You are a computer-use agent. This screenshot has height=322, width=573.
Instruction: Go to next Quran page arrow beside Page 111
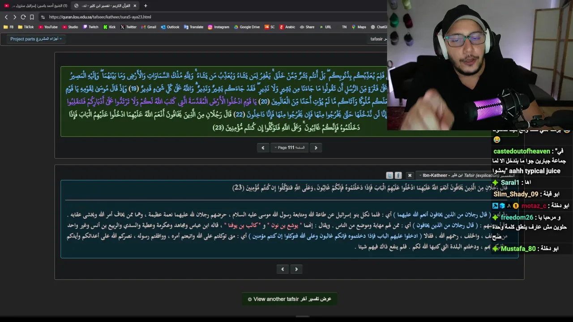click(x=316, y=148)
